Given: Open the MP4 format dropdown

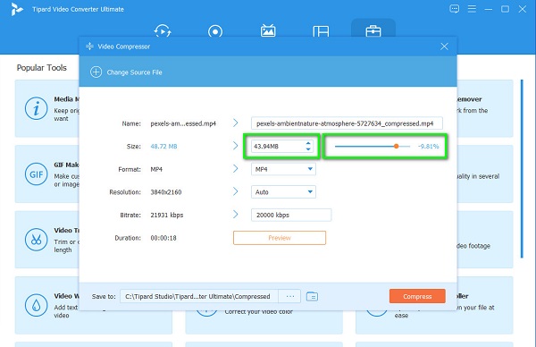Looking at the screenshot, I should 283,169.
